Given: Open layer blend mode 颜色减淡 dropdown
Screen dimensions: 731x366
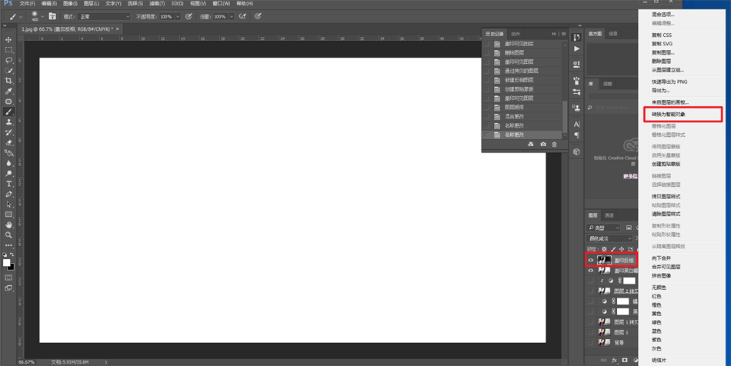Looking at the screenshot, I should tap(610, 238).
